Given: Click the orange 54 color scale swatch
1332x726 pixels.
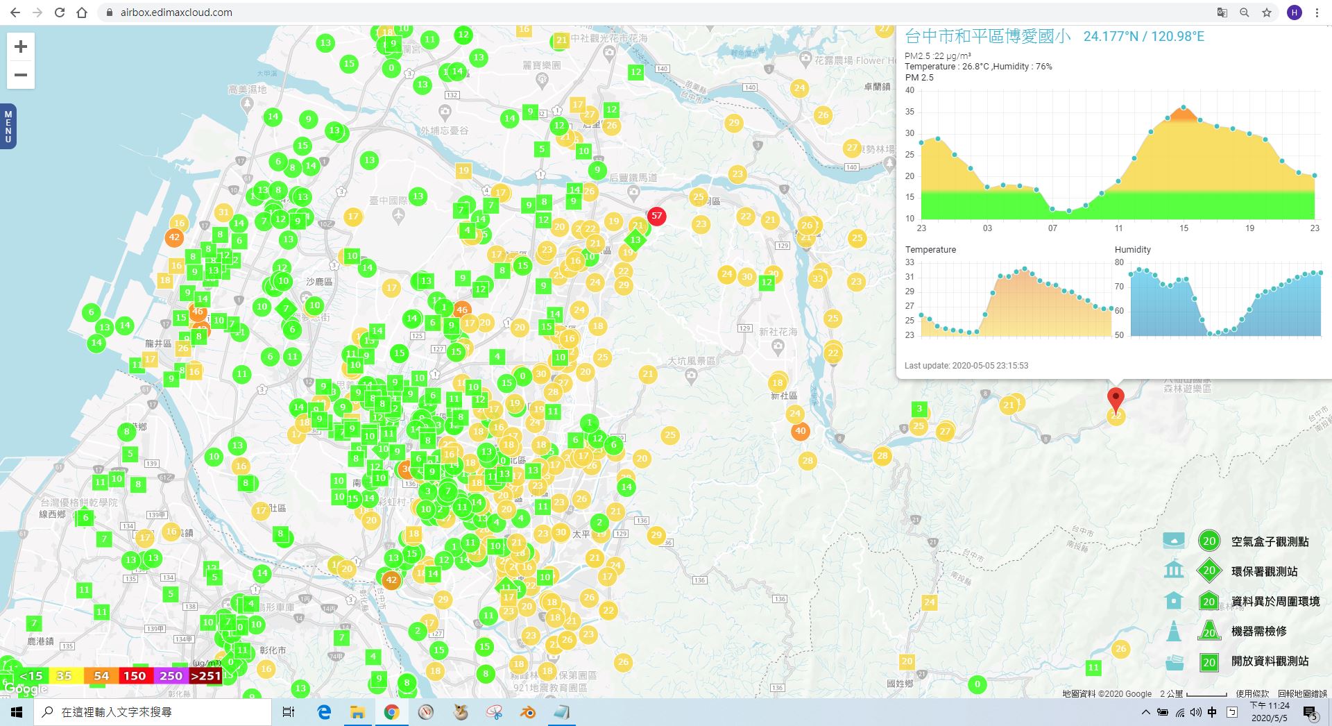Looking at the screenshot, I should tap(101, 675).
